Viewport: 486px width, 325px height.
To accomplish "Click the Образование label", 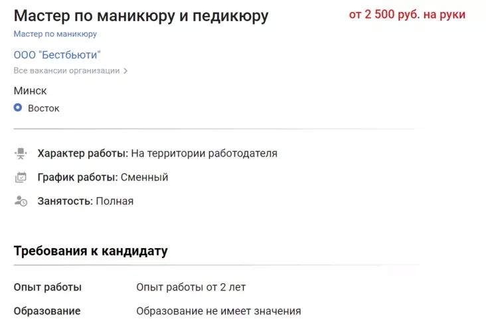I will 47,311.
